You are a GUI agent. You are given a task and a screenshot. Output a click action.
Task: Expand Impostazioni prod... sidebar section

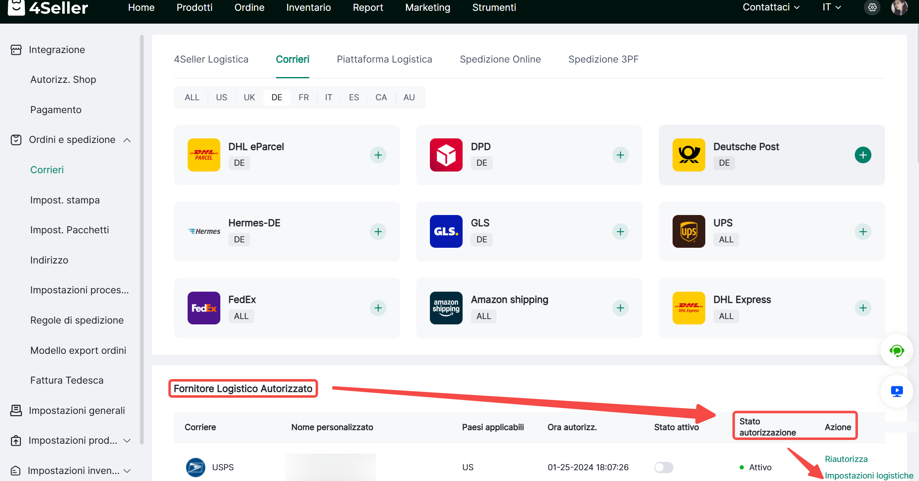coord(127,440)
